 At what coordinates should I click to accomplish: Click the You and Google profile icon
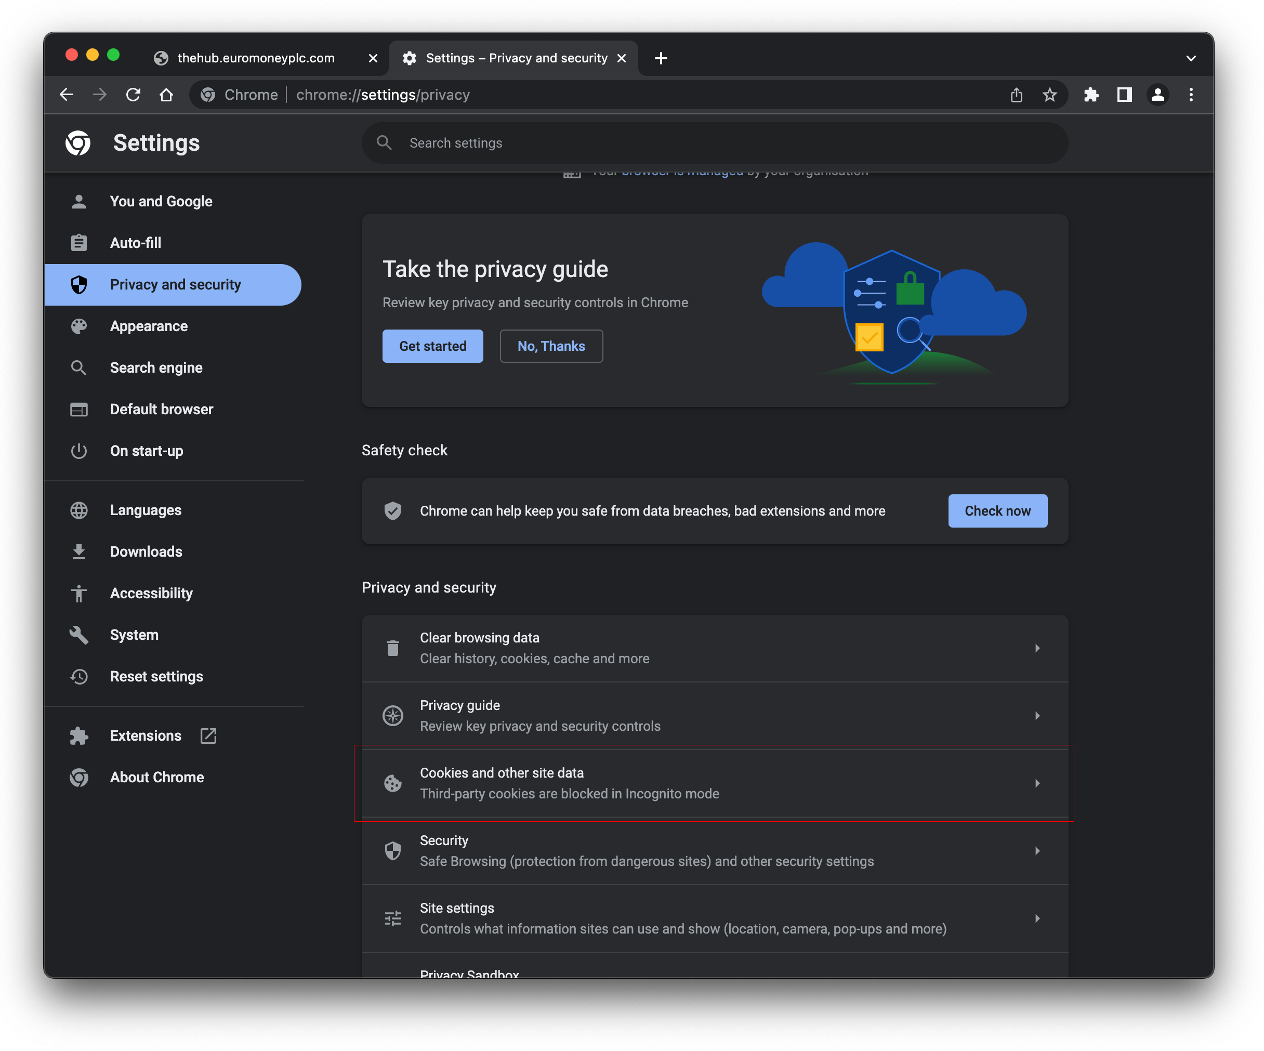(80, 201)
